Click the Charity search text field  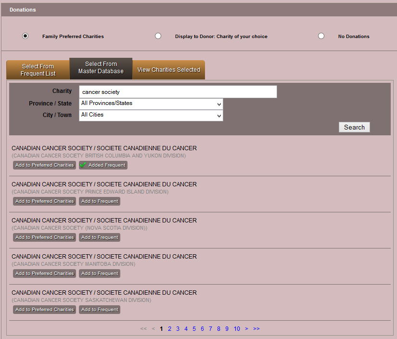coord(178,91)
